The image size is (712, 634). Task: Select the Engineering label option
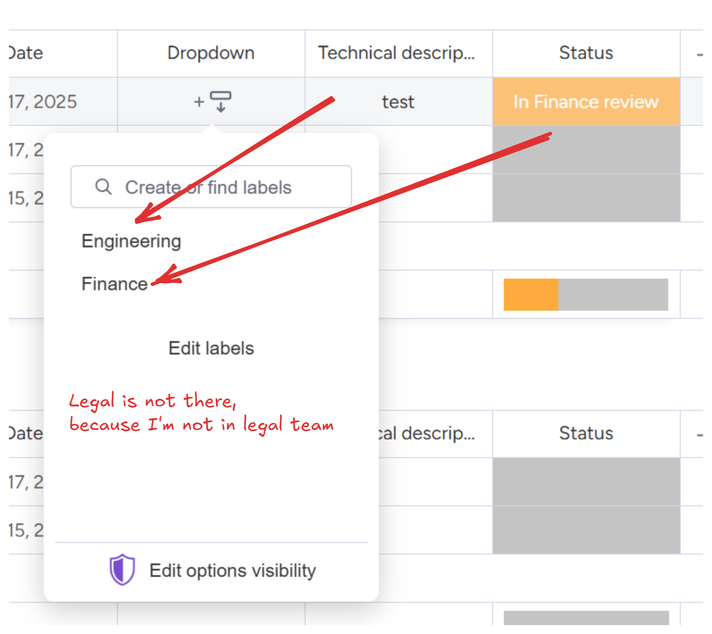coord(131,241)
